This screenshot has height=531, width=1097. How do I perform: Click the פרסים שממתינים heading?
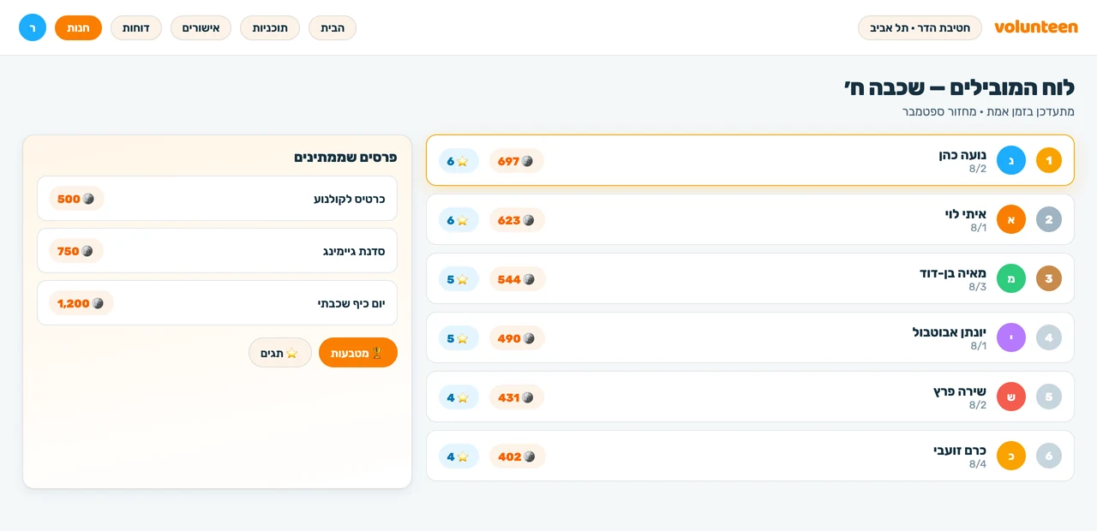point(345,158)
